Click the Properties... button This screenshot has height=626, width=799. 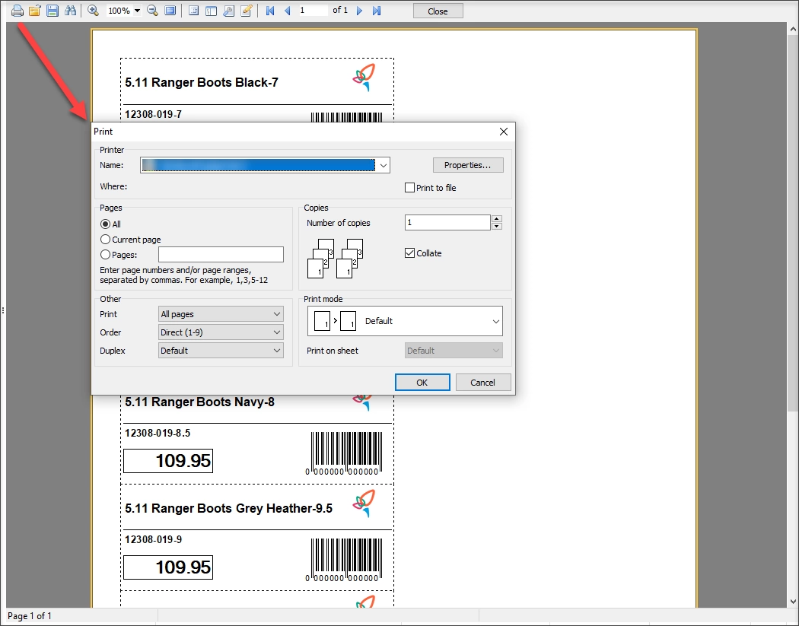(x=468, y=165)
